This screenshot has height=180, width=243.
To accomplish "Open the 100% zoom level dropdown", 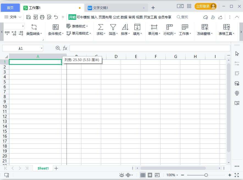I will tap(172, 175).
